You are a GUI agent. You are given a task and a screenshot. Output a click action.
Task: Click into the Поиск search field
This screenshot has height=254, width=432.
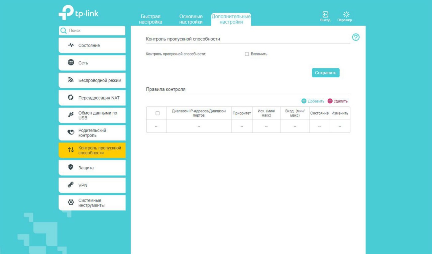tap(96, 31)
